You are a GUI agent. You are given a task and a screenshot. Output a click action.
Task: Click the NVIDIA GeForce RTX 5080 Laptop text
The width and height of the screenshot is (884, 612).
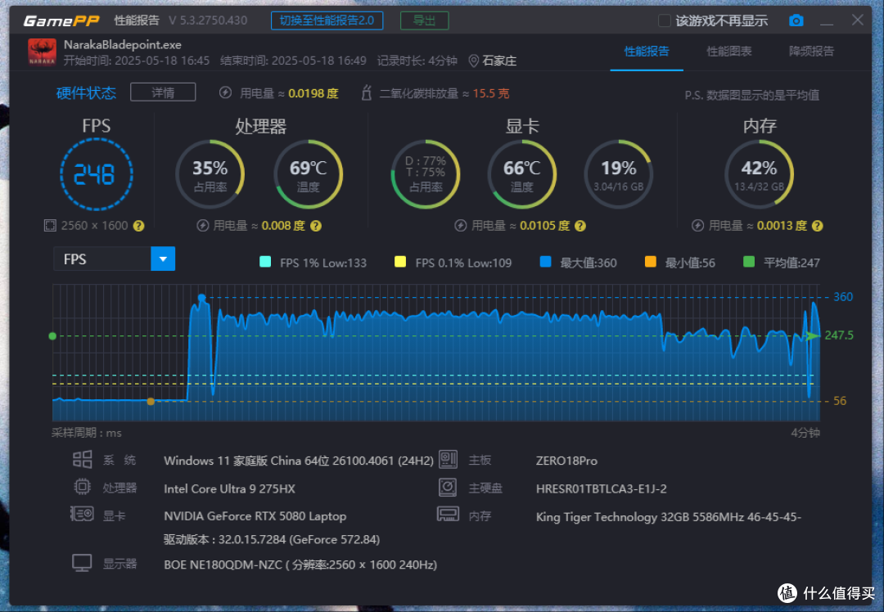pos(255,516)
